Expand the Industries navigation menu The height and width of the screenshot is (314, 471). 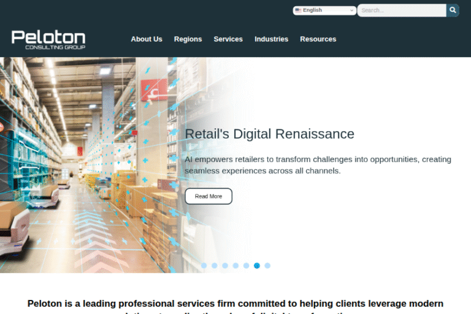coord(272,39)
